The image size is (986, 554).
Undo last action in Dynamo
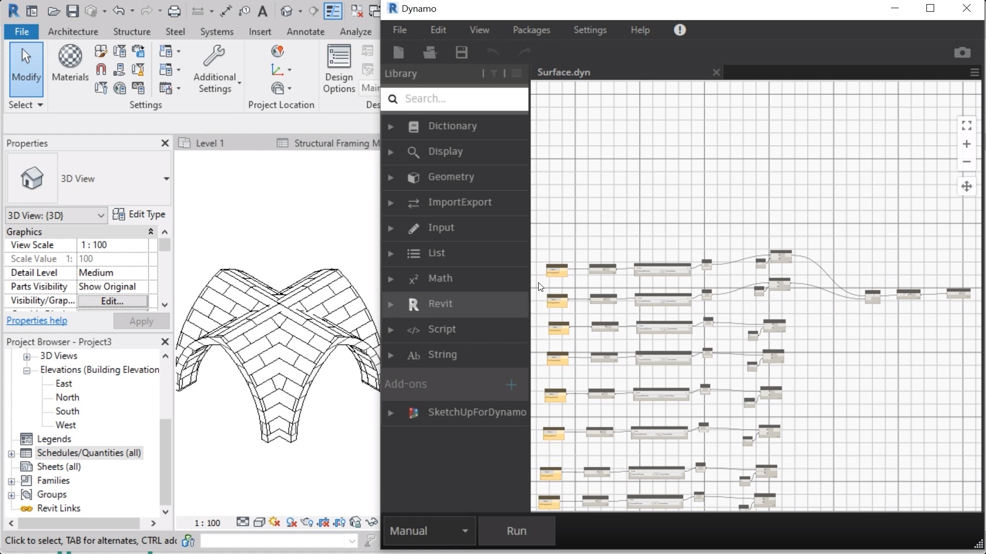[492, 52]
